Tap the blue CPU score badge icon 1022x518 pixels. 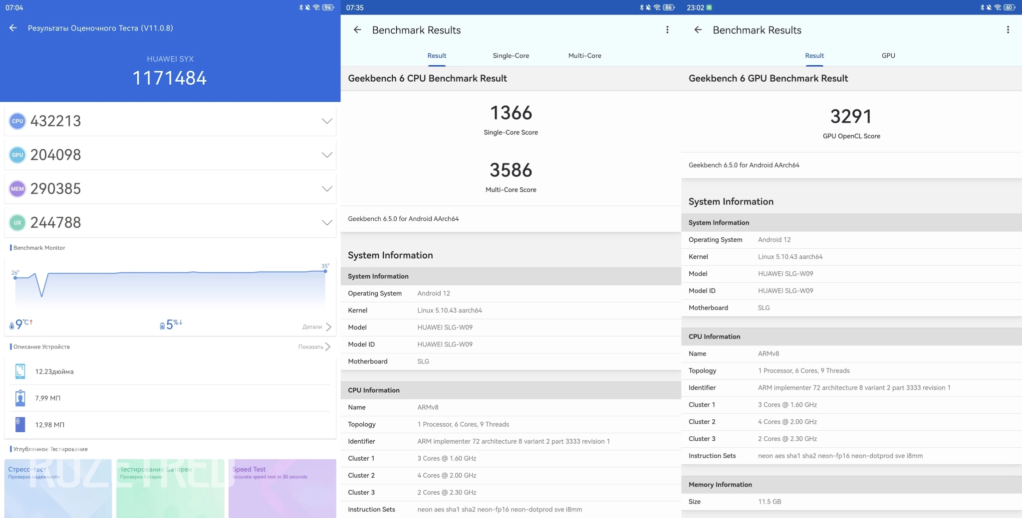17,121
